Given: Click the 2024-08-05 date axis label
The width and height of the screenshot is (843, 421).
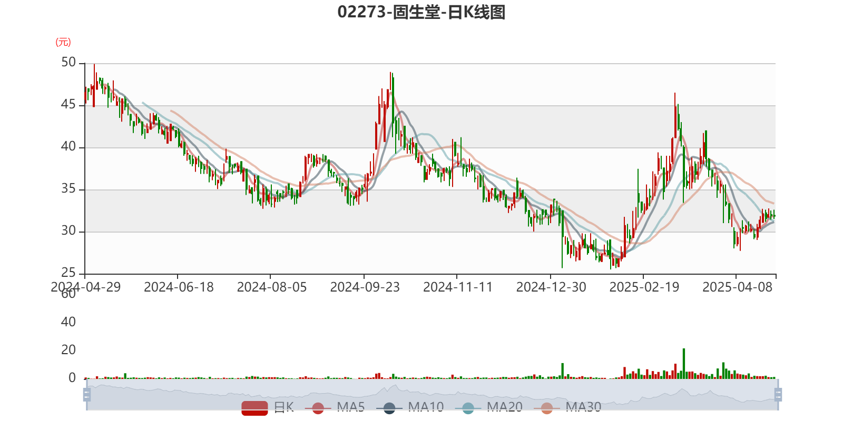Looking at the screenshot, I should tap(272, 287).
